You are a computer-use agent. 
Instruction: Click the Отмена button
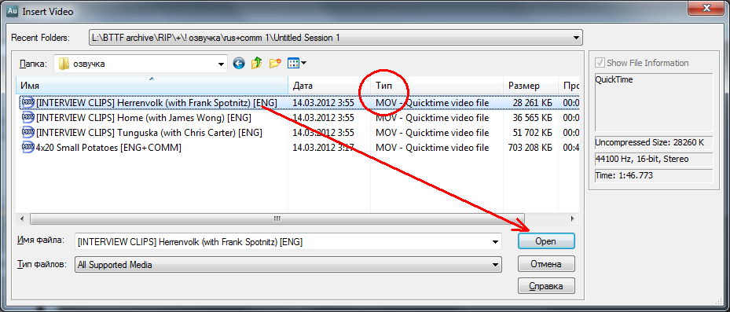coord(546,264)
